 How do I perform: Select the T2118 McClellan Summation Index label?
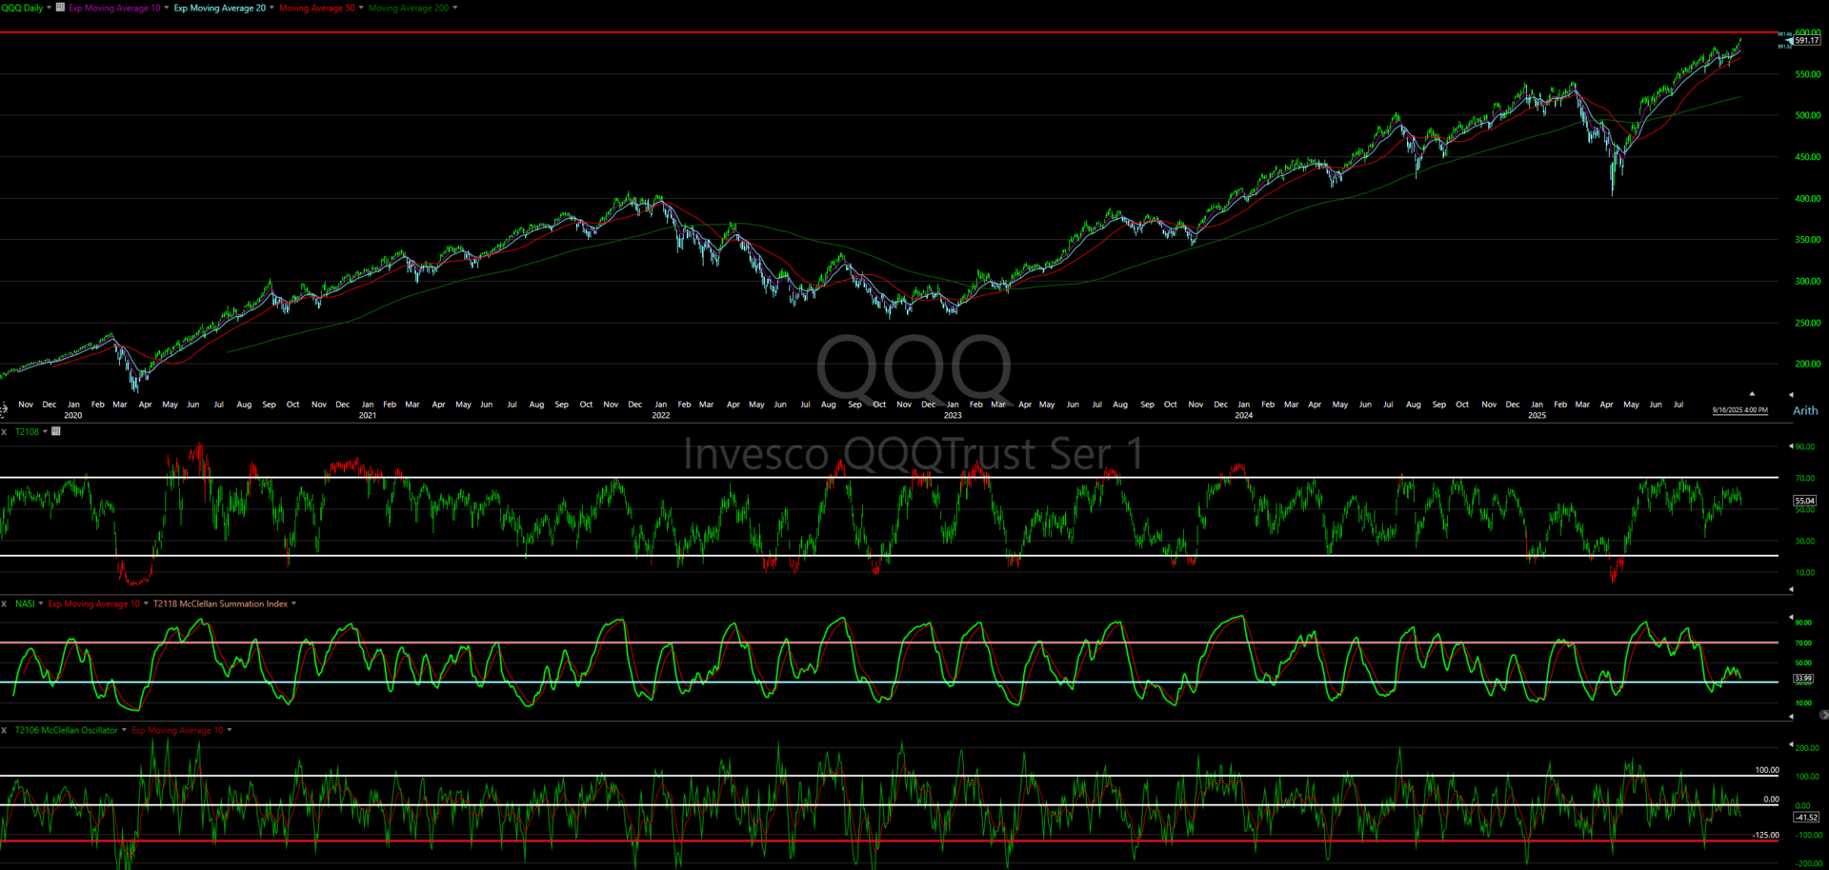tap(221, 603)
